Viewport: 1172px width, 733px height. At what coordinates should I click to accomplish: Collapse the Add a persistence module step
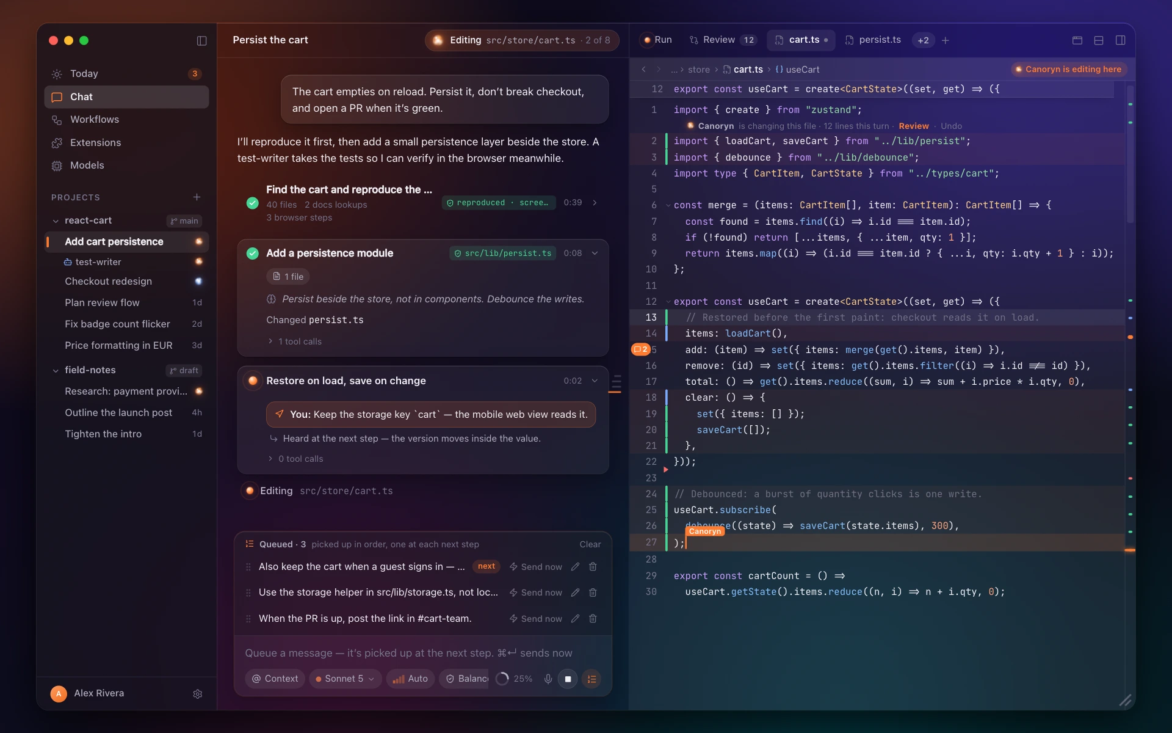pos(595,253)
